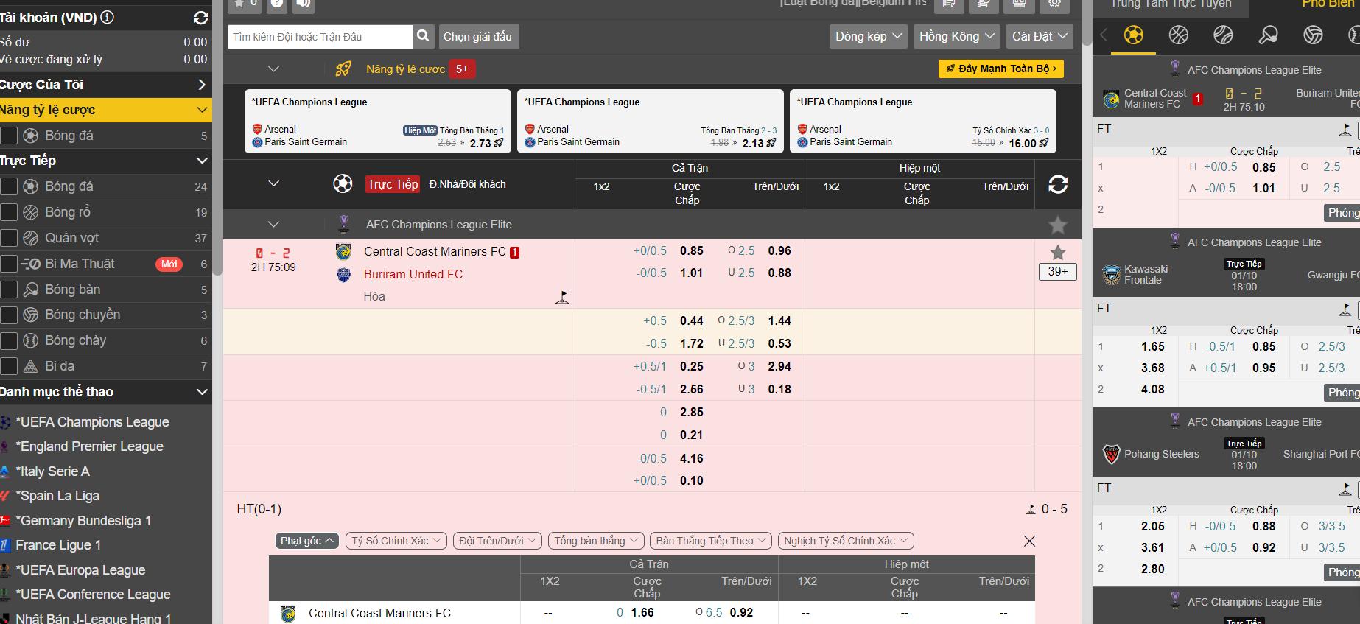
Task: Tick the Bóng chày checkbox
Action: (9, 340)
